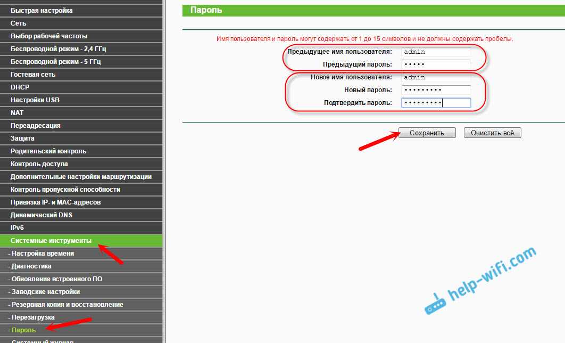
Task: Collapse the Системные инструменты section
Action: pyautogui.click(x=51, y=241)
